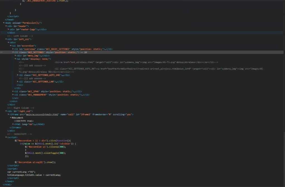Image resolution: width=285 pixels, height=187 pixels.
Task: Click the == $0 marker on selected row
Action: tap(84, 52)
